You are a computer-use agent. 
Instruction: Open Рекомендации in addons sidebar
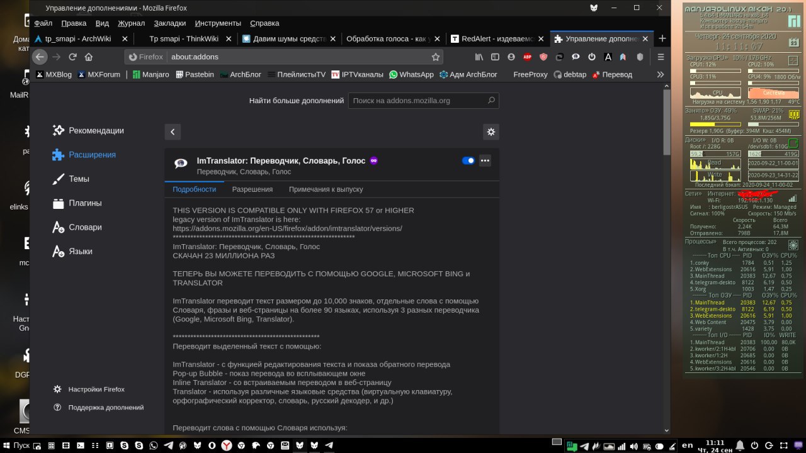[x=88, y=130]
